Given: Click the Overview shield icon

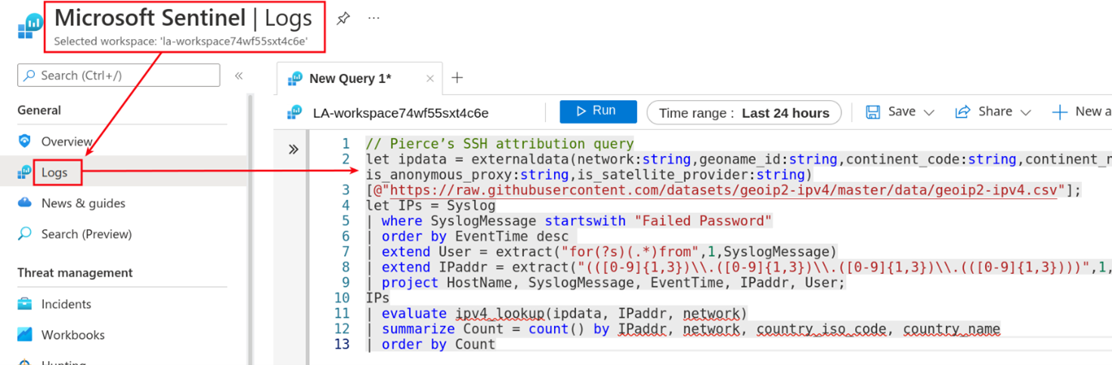Looking at the screenshot, I should coord(25,141).
